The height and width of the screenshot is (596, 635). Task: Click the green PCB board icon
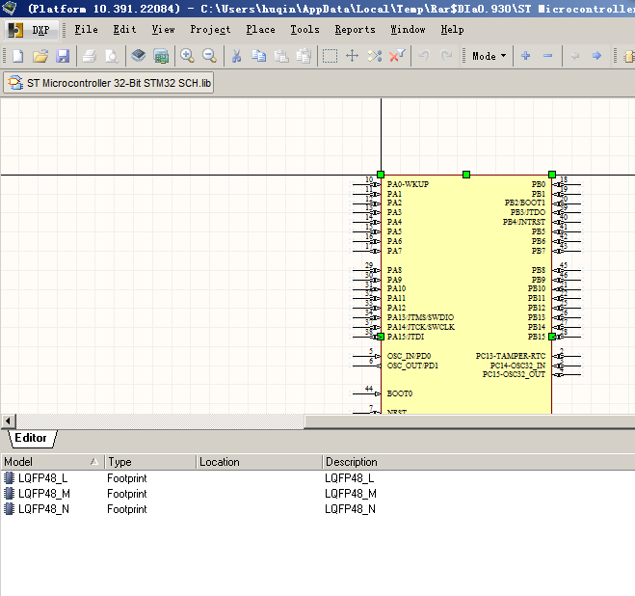tap(161, 56)
